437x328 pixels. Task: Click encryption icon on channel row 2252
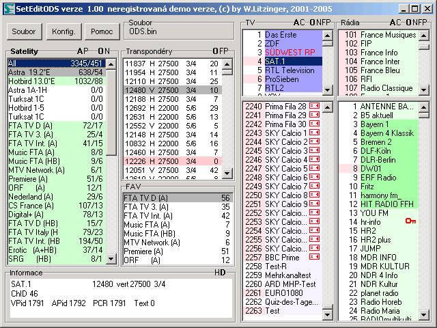314,213
